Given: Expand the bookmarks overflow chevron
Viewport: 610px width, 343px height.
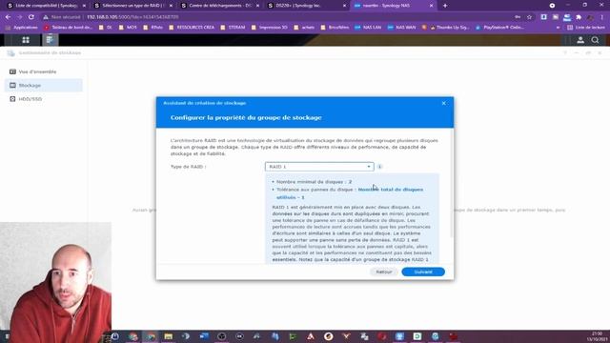Looking at the screenshot, I should [x=558, y=28].
